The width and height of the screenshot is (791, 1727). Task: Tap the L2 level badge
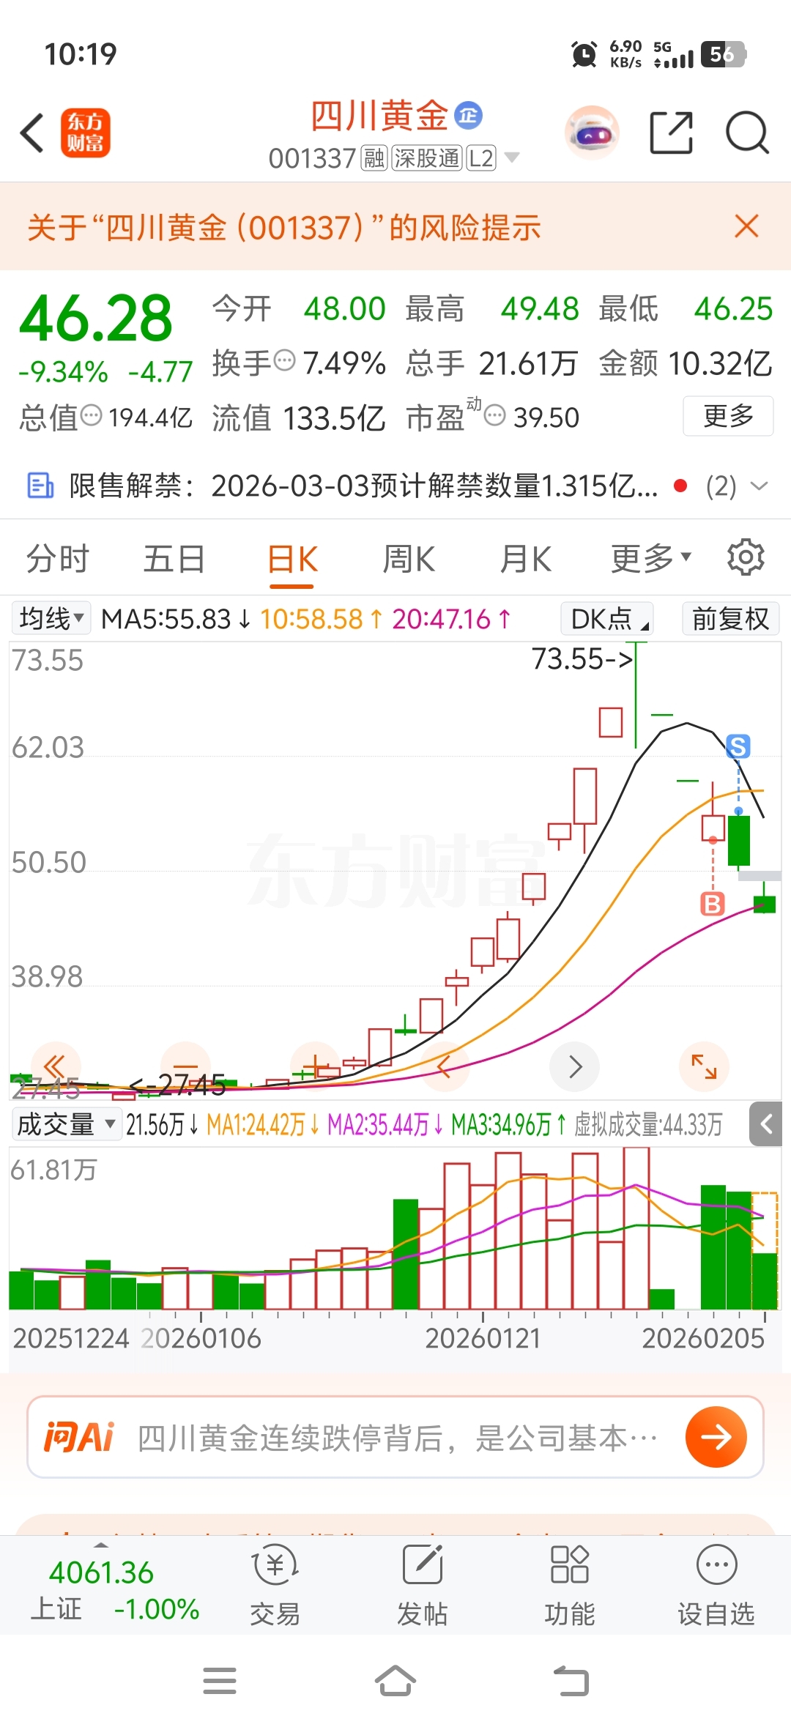tap(481, 157)
